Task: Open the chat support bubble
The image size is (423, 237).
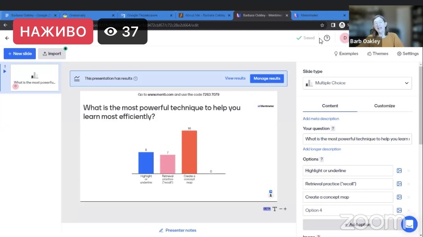Action: 409,224
